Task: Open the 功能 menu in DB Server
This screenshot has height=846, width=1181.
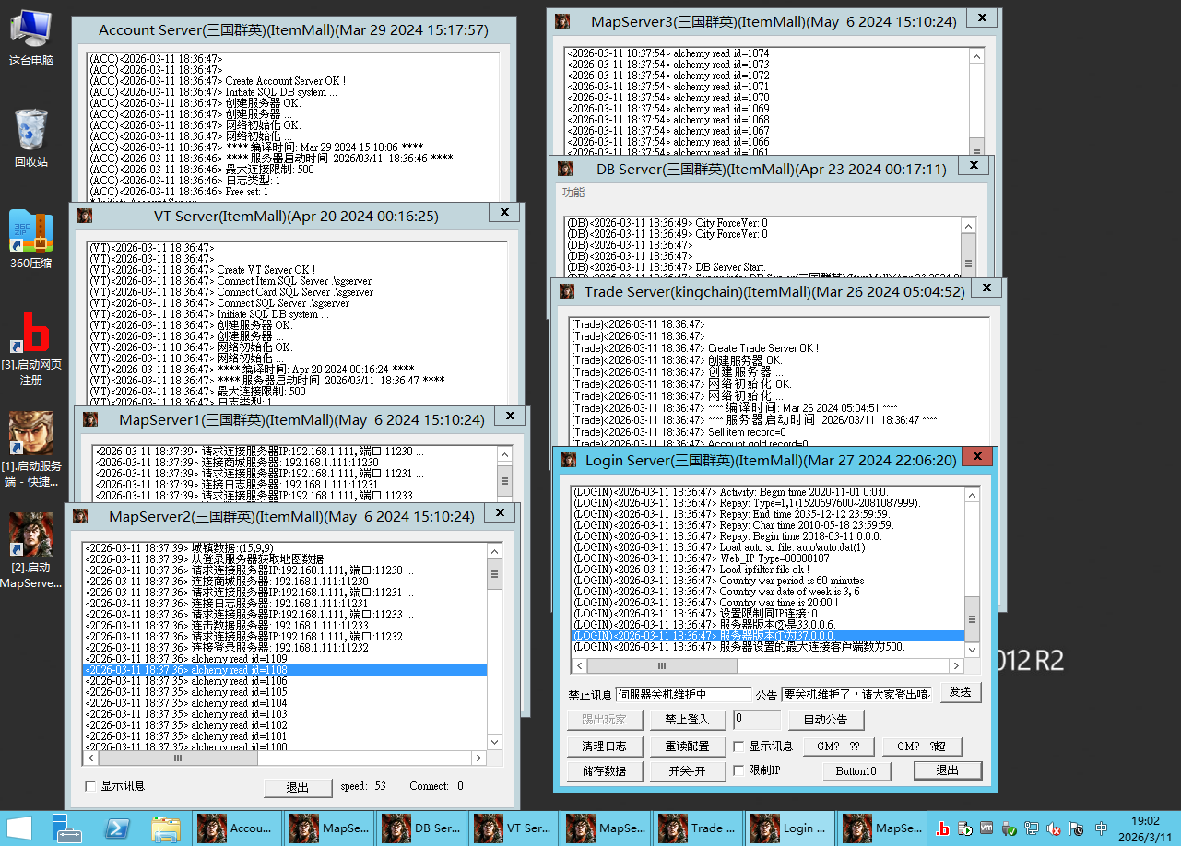Action: [573, 193]
